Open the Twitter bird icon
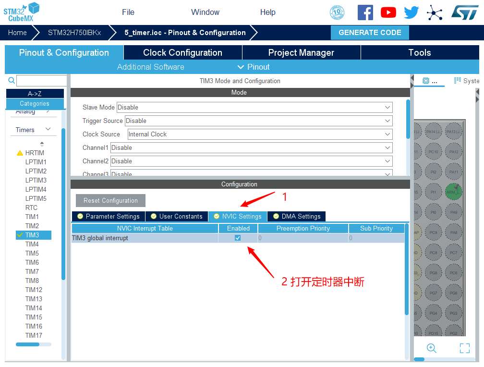This screenshot has height=367, width=484. click(x=411, y=12)
